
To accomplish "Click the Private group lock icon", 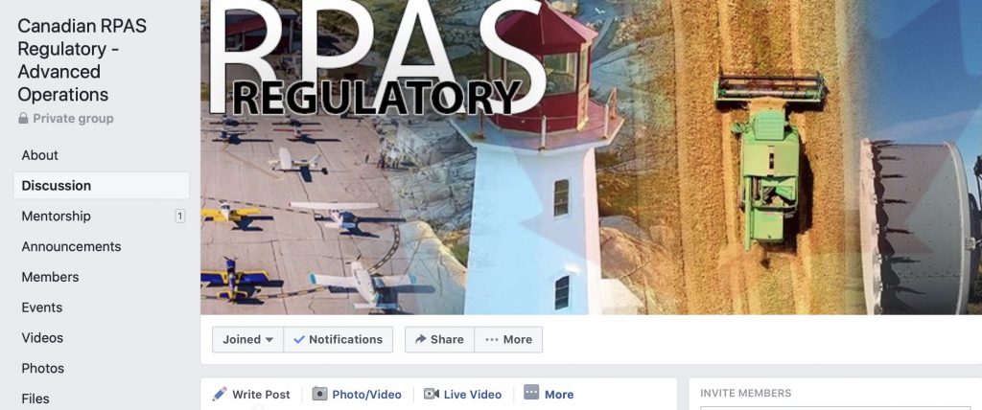I will pos(23,118).
